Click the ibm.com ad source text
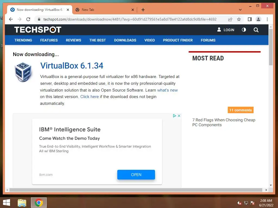 point(46,175)
